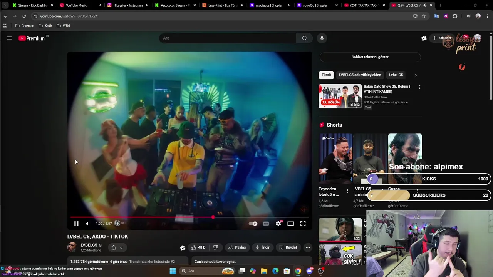Toggle the autoplay switch in player
493x277 pixels.
[x=253, y=224]
